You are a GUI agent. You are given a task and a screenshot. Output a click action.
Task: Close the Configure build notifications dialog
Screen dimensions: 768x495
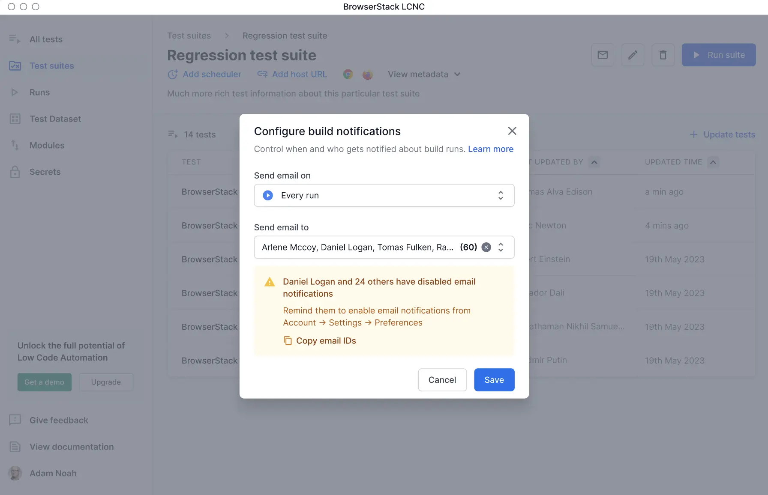tap(512, 131)
